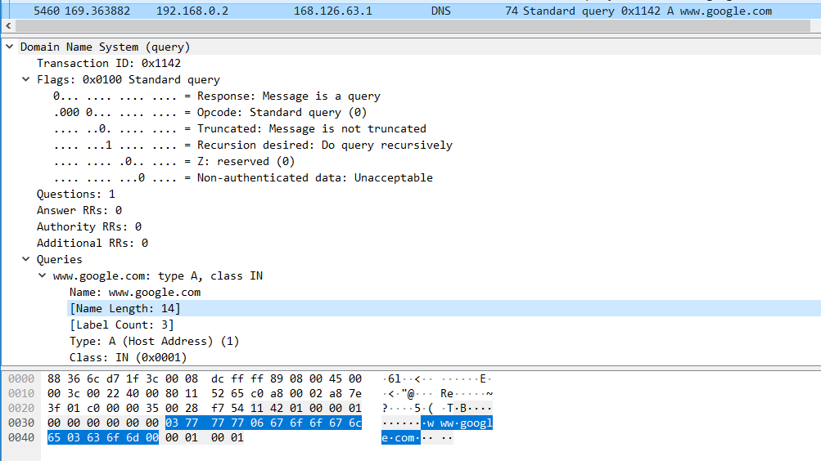Select the Answer RRs: 0 field

[x=79, y=210]
